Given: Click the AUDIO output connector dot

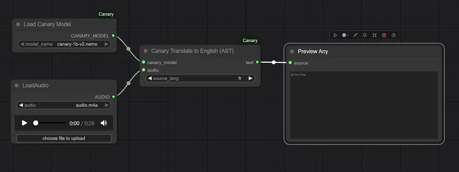Looking at the screenshot, I should click(113, 97).
